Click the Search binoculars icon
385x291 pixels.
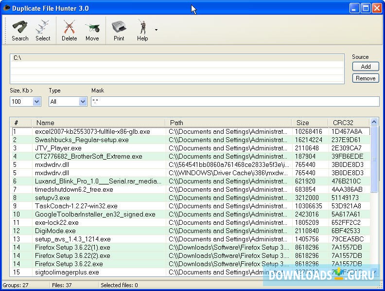click(x=20, y=27)
